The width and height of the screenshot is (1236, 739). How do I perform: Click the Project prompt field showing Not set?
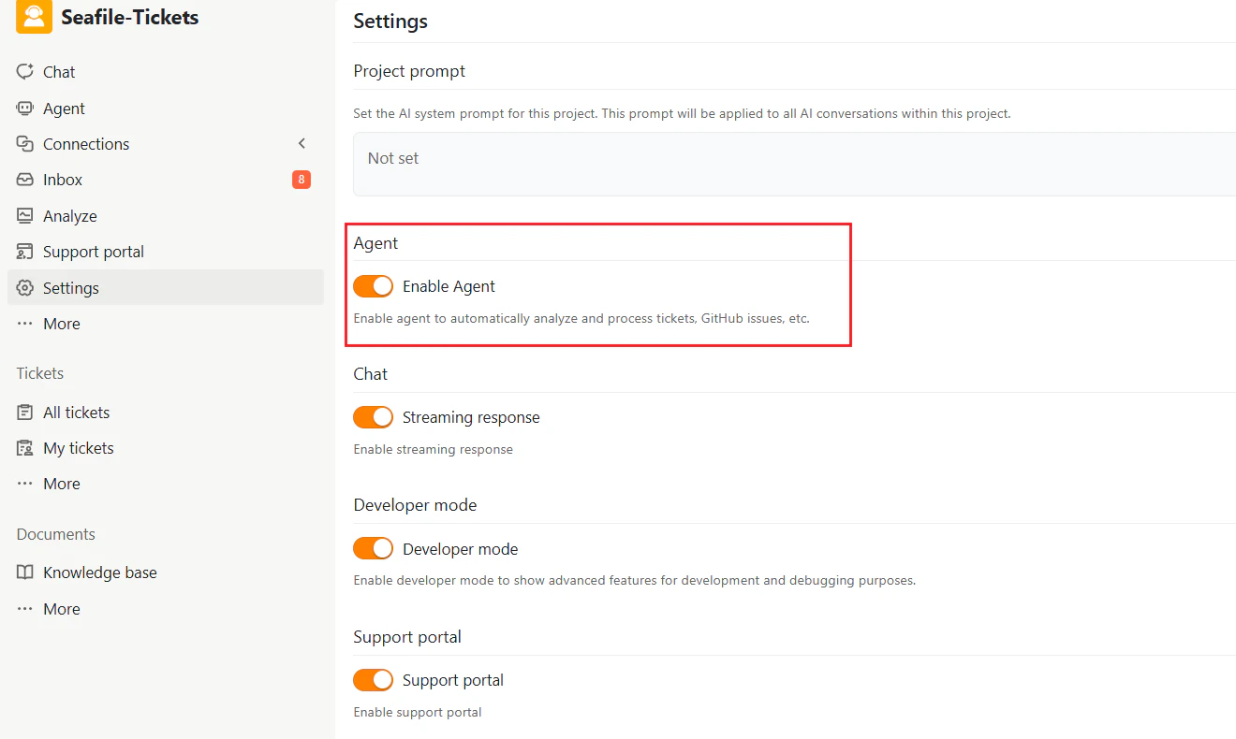pos(794,164)
